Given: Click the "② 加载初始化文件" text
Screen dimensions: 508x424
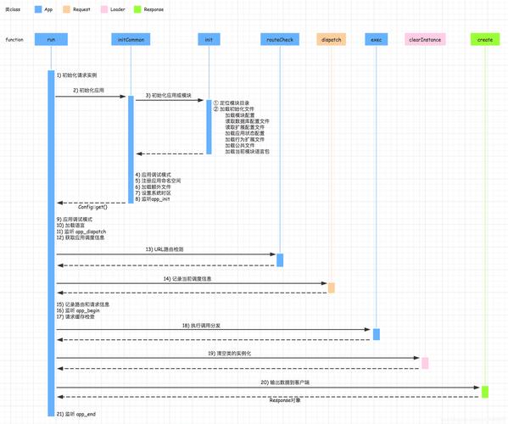Looking at the screenshot, I should 233,109.
